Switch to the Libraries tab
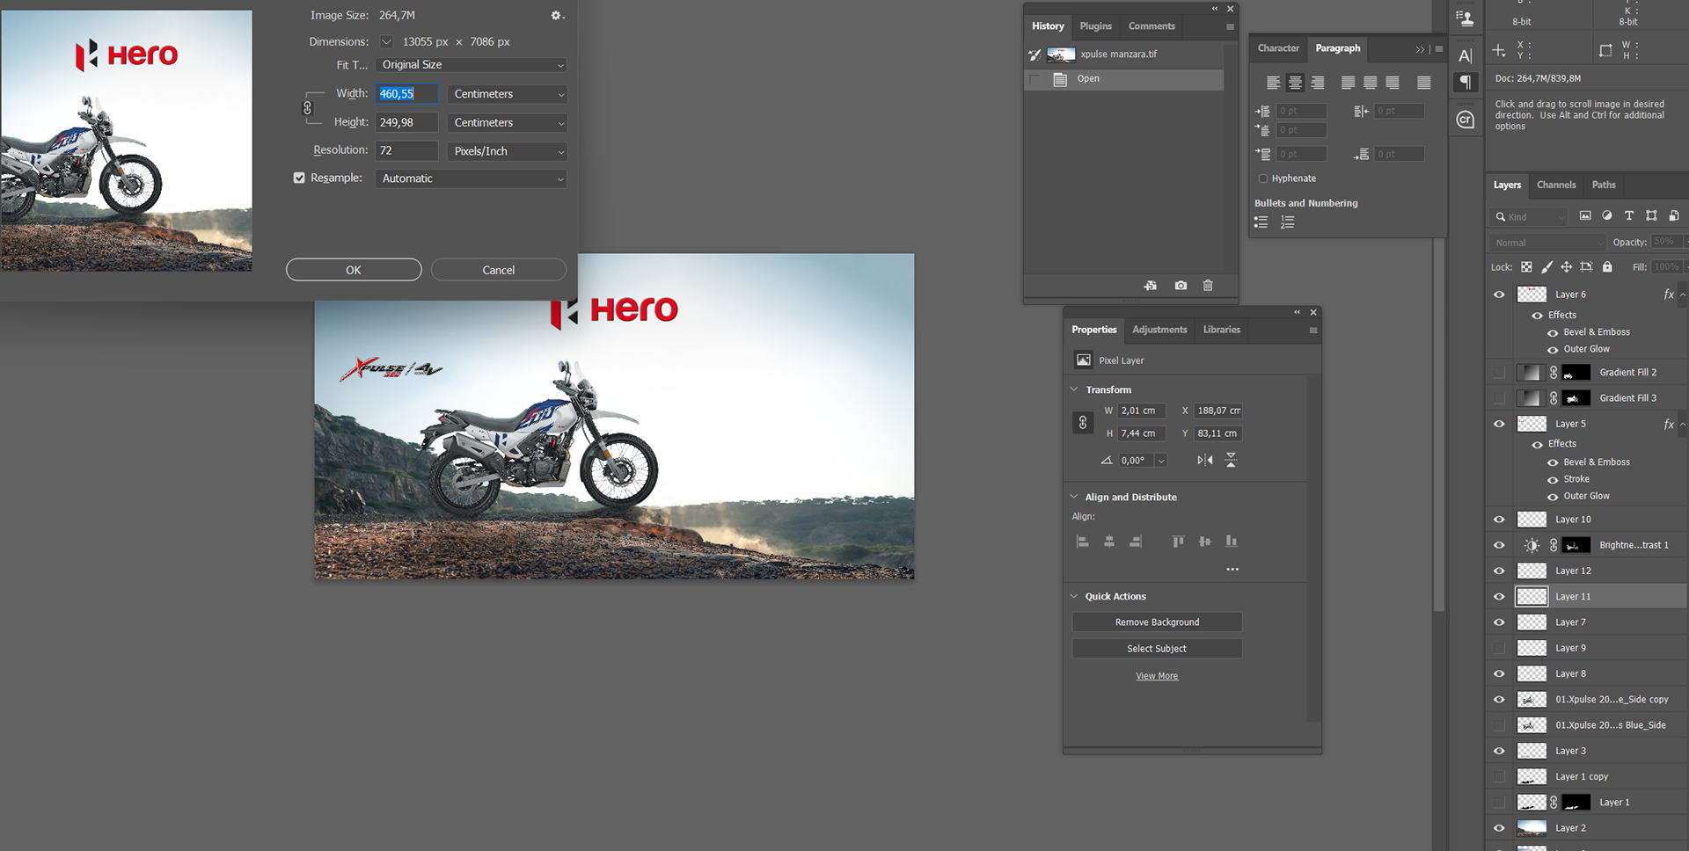 point(1222,330)
